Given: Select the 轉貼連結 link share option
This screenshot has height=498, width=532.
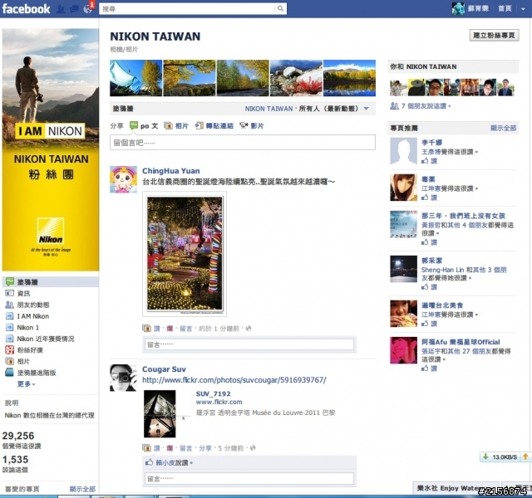Looking at the screenshot, I should pos(214,126).
